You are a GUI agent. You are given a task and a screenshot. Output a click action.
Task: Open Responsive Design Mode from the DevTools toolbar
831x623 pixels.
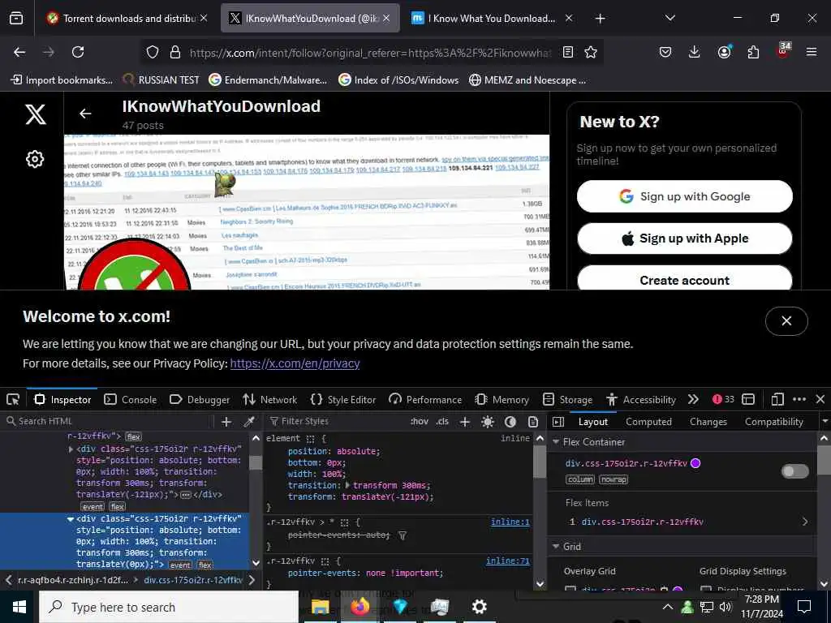777,399
